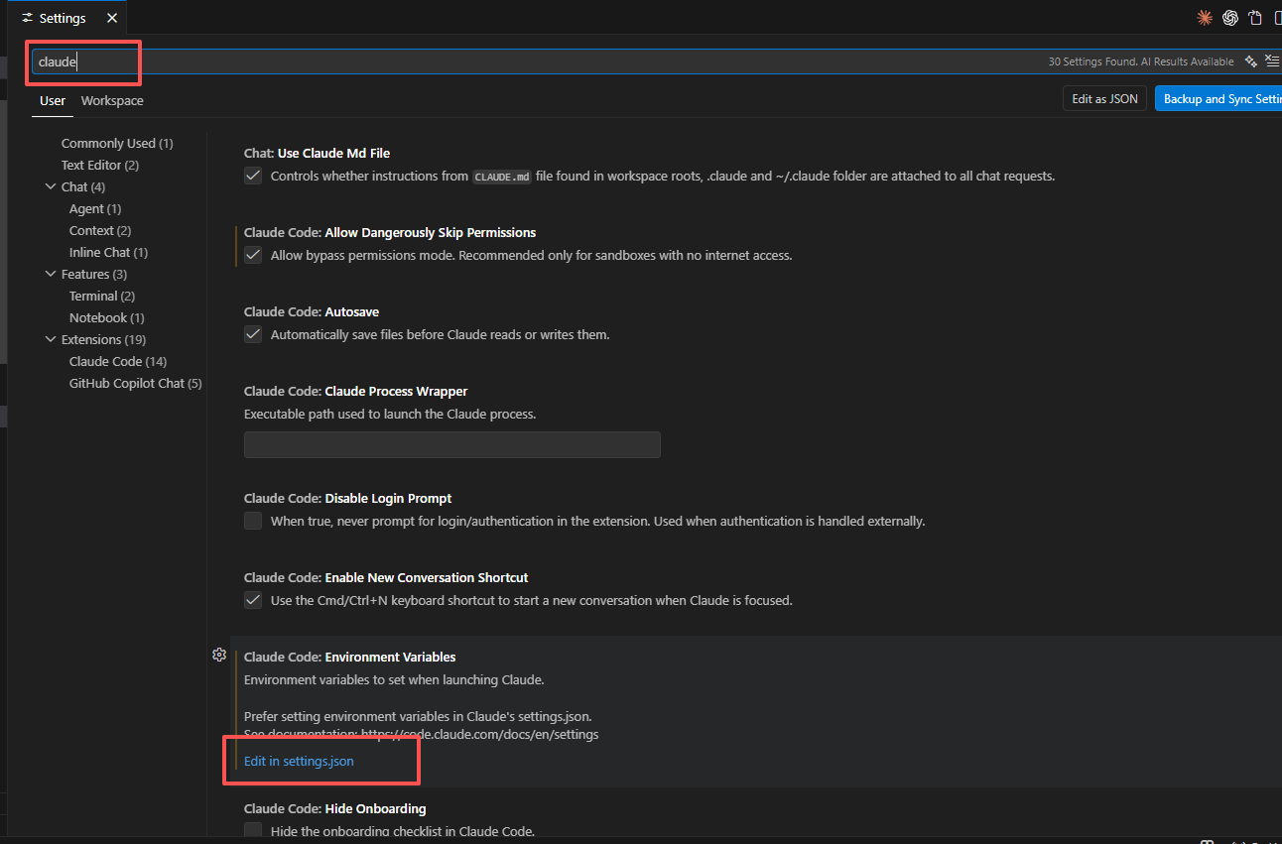This screenshot has width=1282, height=844.
Task: Open the Context (2) settings category
Action: (100, 231)
